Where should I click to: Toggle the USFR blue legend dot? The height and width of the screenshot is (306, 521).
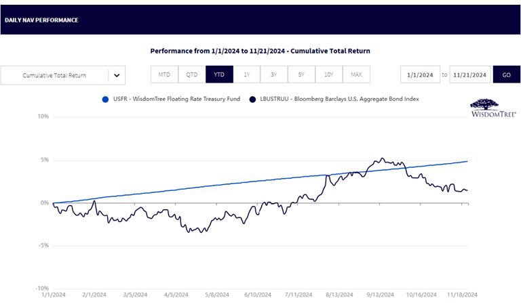[105, 99]
